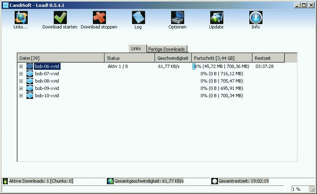Click the package icon of bob-10-xvid
Screen dimensions: 317x194
coord(30,96)
